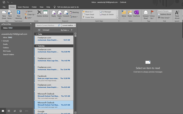Open By Date sort dropdown

(x=65, y=30)
